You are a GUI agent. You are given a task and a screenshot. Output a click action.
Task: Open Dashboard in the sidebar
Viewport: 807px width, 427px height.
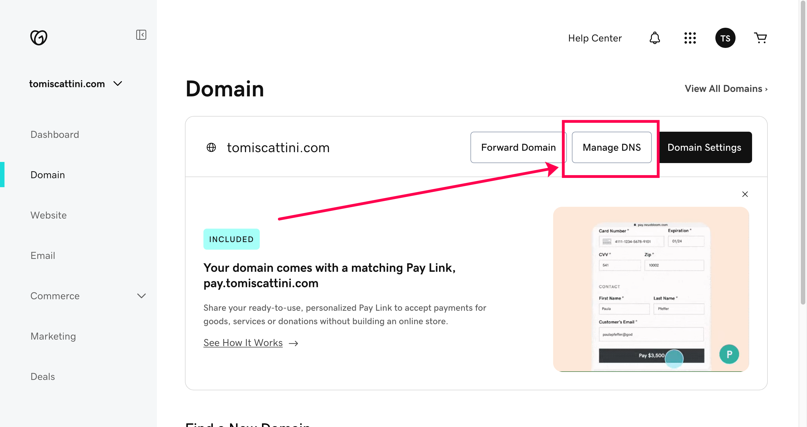point(55,134)
